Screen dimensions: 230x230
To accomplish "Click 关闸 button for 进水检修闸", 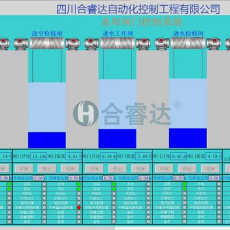I will click(x=210, y=168).
